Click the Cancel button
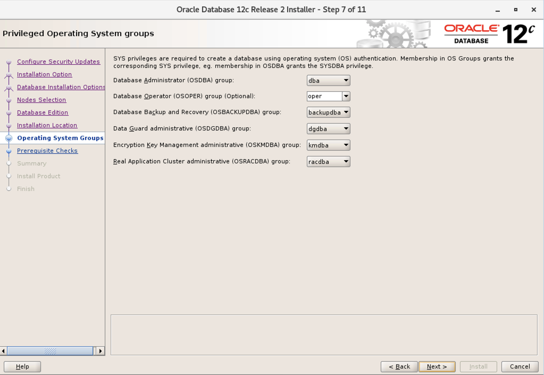Viewport: 544px width, 375px height. point(520,367)
